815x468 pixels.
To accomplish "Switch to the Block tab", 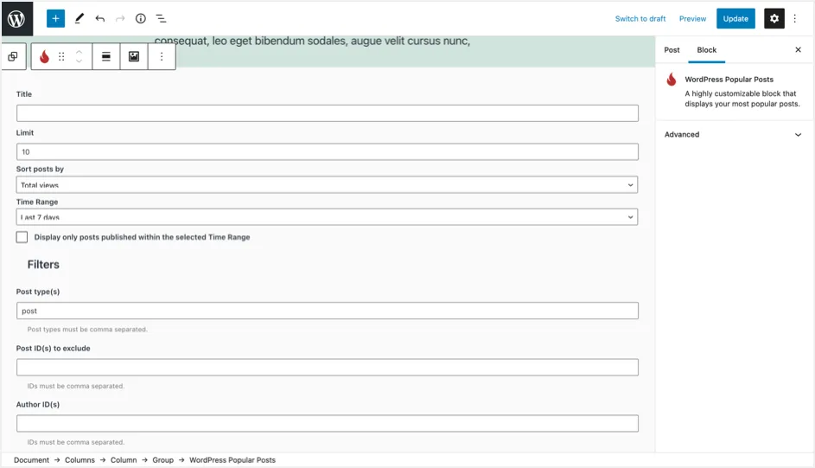I will pyautogui.click(x=706, y=50).
